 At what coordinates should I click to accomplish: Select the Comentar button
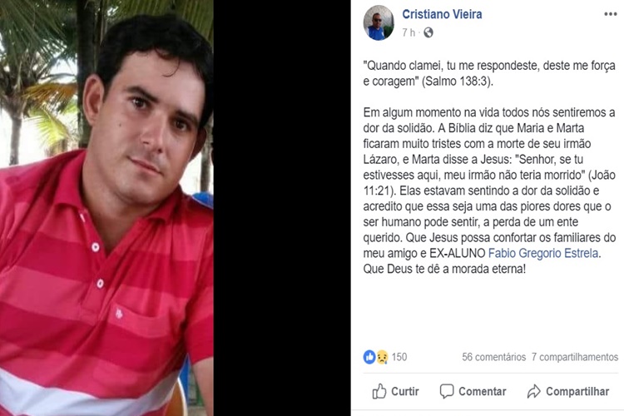pos(473,391)
